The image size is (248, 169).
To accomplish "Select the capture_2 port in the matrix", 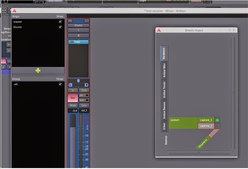I will pyautogui.click(x=206, y=126).
